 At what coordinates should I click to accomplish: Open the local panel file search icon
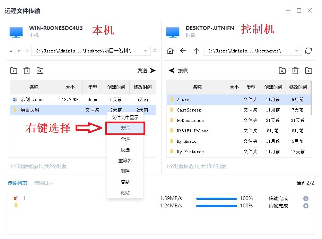pos(40,71)
